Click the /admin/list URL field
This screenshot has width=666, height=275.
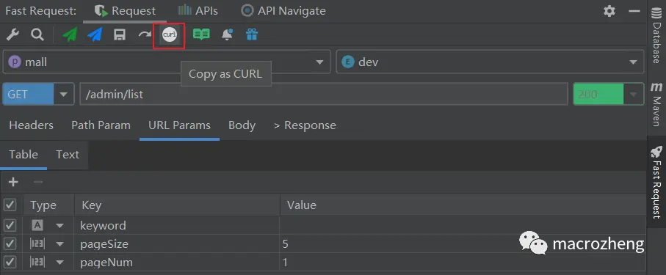(324, 94)
